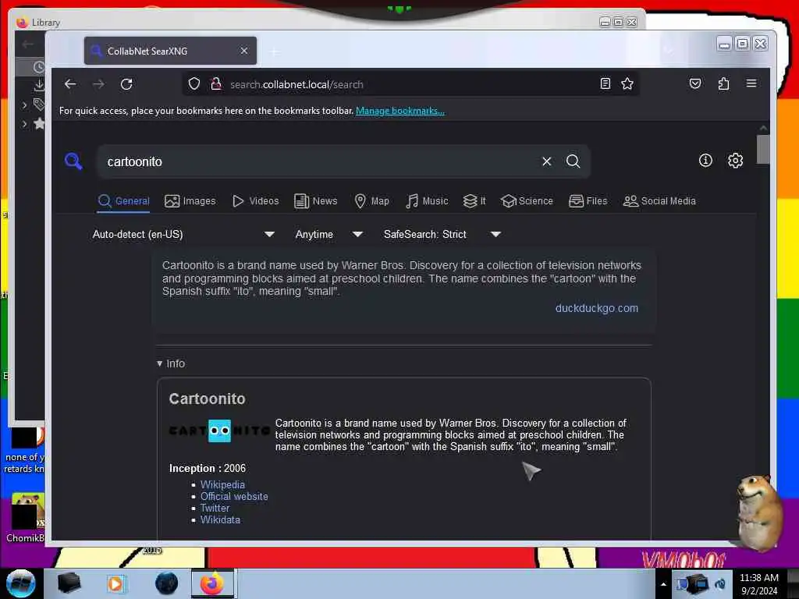The height and width of the screenshot is (599, 799).
Task: Open the dark globe taskbar icon
Action: tap(167, 583)
